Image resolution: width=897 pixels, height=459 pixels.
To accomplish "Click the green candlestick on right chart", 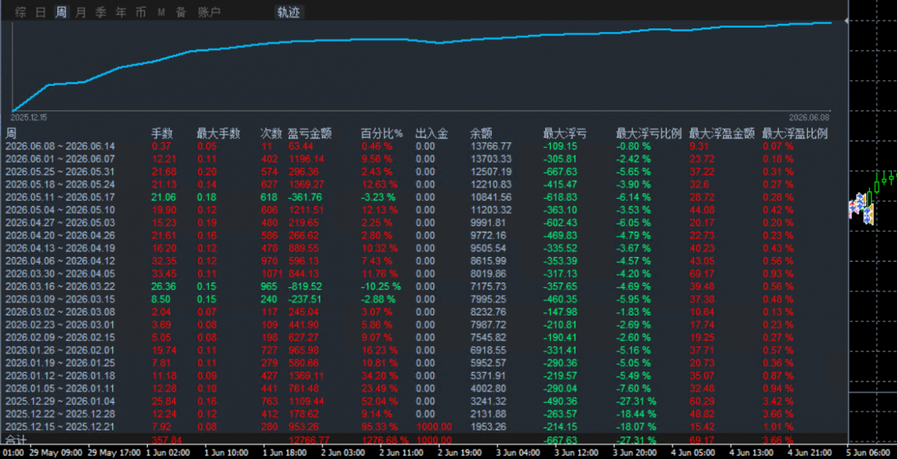I will 877,185.
